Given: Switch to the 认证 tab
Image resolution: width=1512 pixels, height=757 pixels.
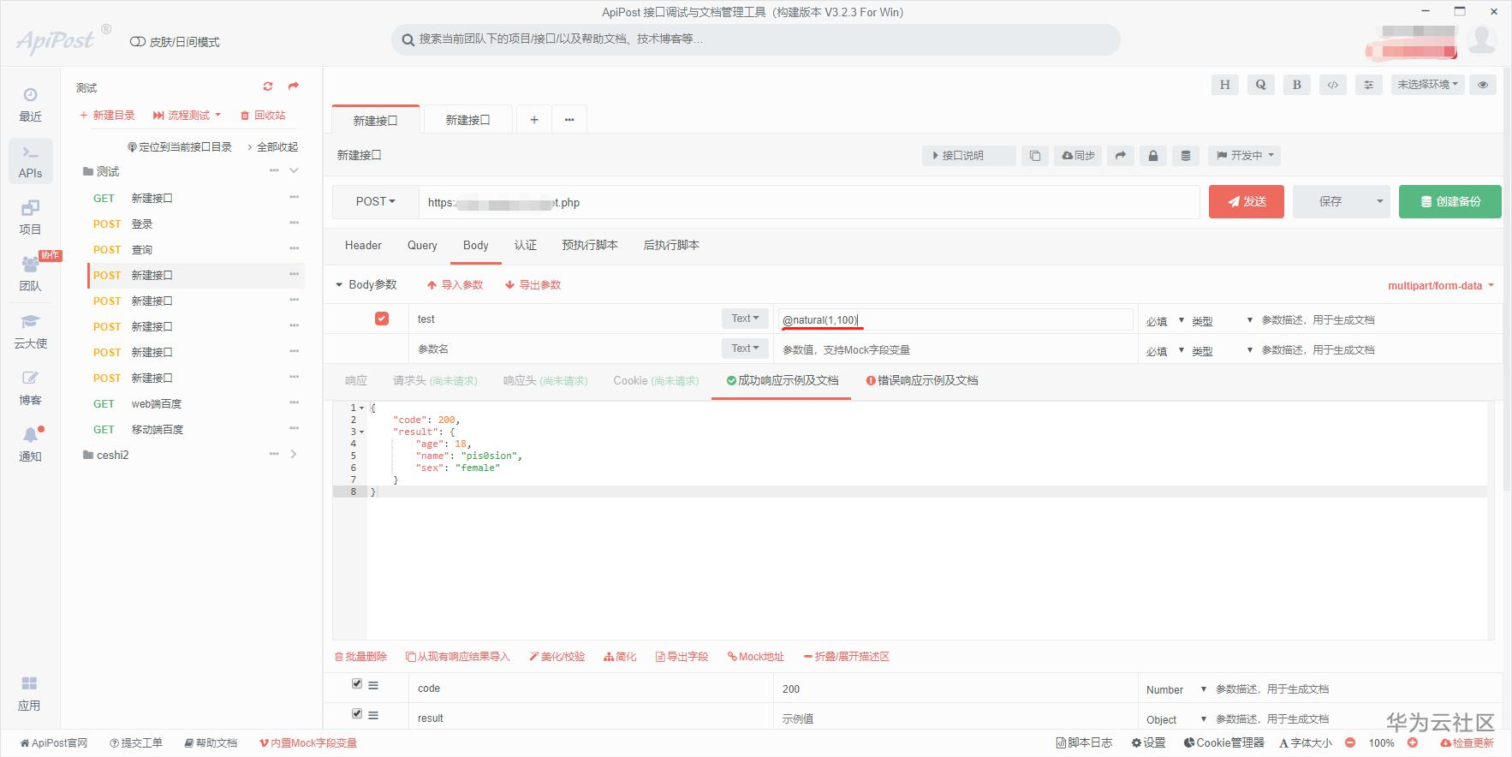Looking at the screenshot, I should pyautogui.click(x=526, y=245).
